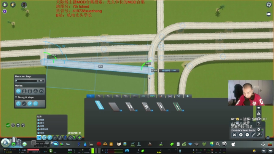Open Elevation Step 1m value box
This screenshot has width=274, height=154.
pos(41,81)
